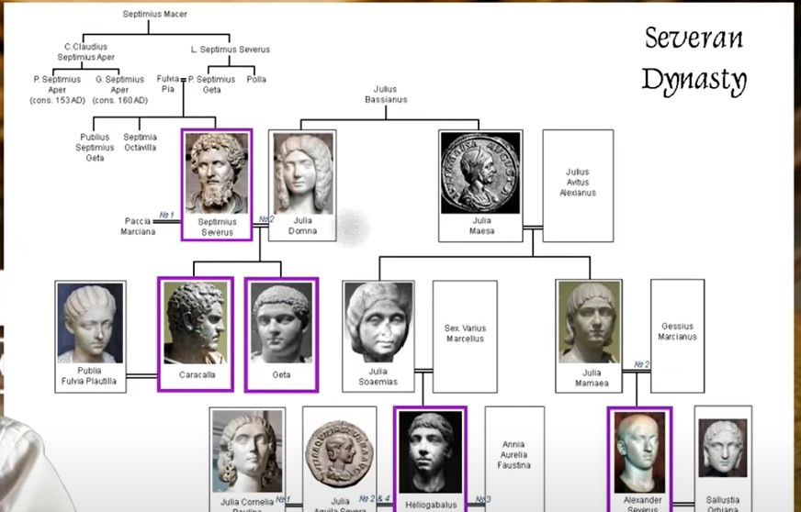801x512 pixels.
Task: Click the Heliogabalus portrait
Action: click(x=430, y=453)
